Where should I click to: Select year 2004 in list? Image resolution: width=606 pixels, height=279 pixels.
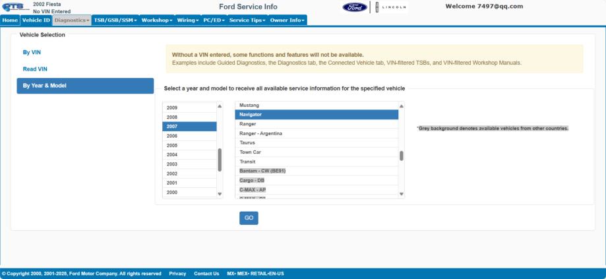point(172,154)
